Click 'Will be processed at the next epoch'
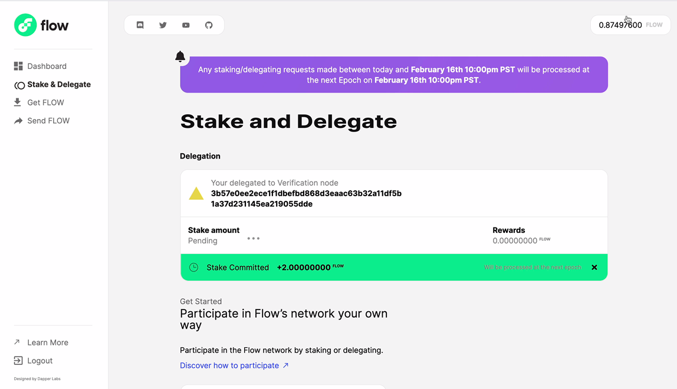The image size is (677, 389). pyautogui.click(x=533, y=267)
